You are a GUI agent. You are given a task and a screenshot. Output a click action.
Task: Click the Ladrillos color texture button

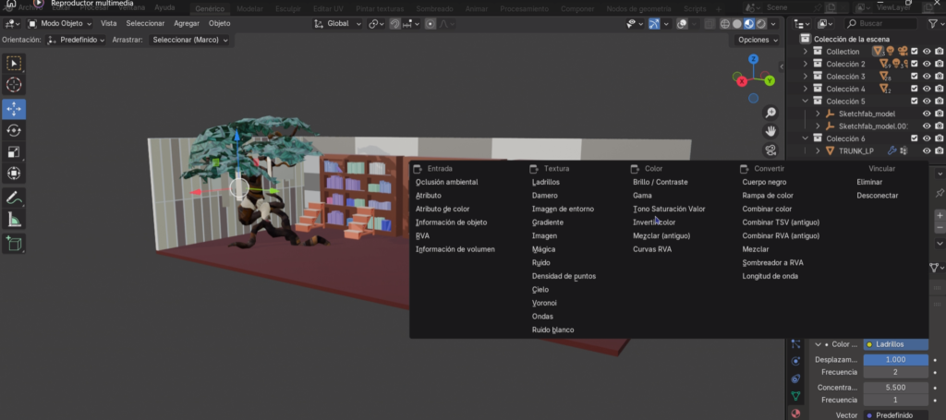(x=896, y=344)
